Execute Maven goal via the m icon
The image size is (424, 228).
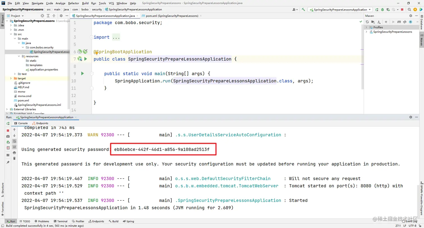(399, 22)
